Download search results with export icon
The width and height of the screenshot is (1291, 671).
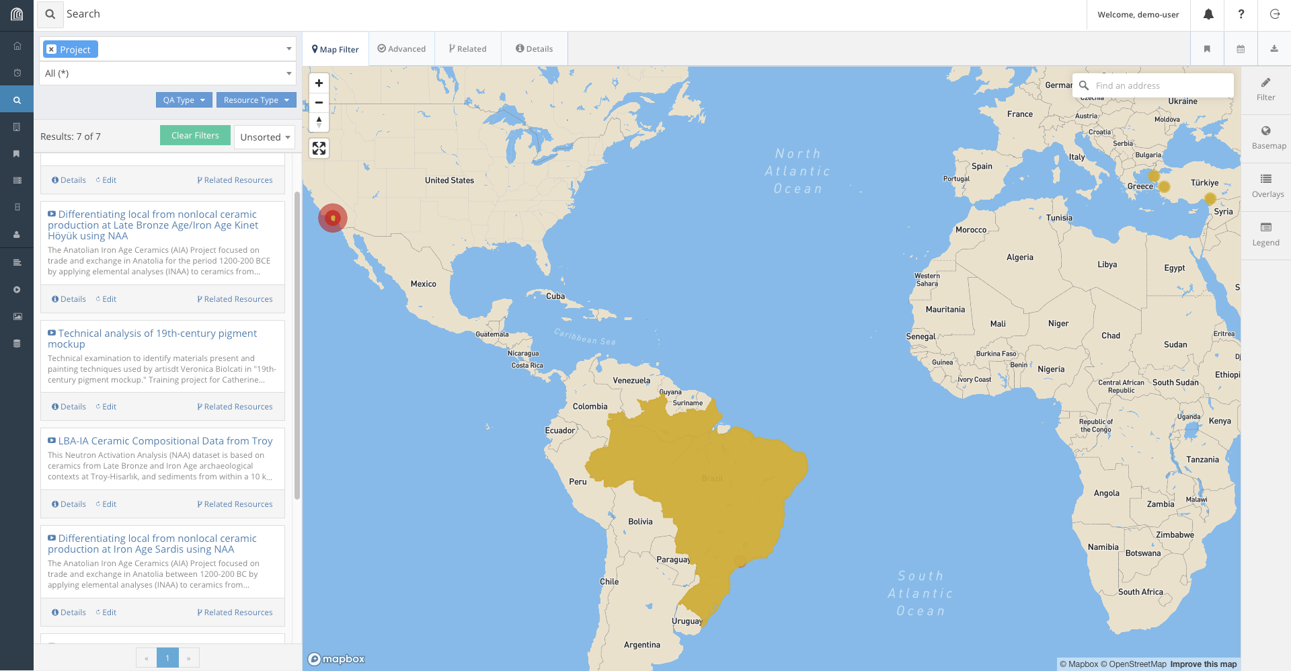pos(1274,49)
